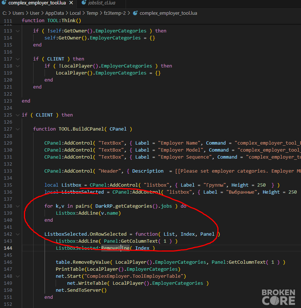This screenshot has width=301, height=308.
Task: Click the "ComplexEmployer.ToolEmployerTable" string
Action: [x=134, y=276]
